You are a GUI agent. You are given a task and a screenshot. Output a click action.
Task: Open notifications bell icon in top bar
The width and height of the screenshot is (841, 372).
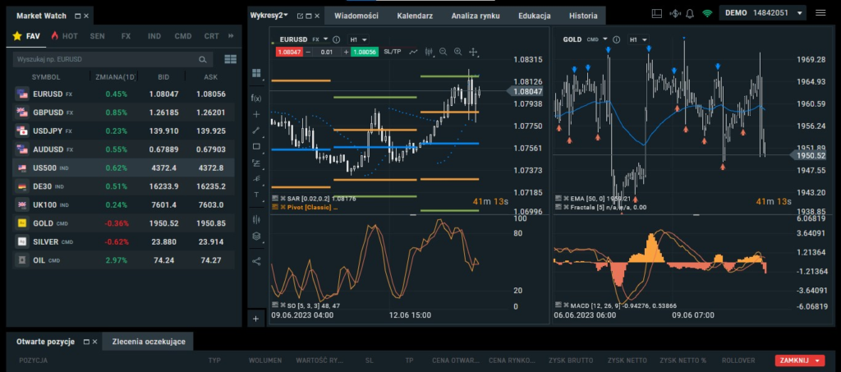689,14
